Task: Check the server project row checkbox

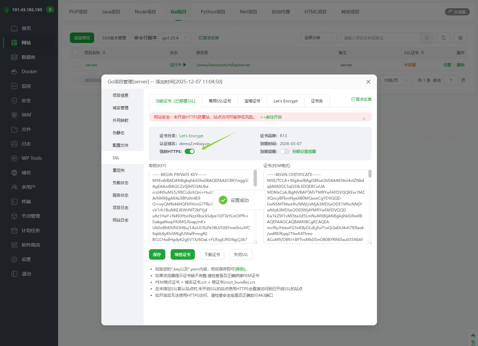Action: coord(75,65)
